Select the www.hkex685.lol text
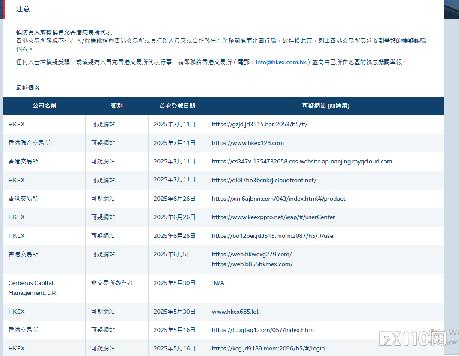459x356 pixels. coord(235,311)
